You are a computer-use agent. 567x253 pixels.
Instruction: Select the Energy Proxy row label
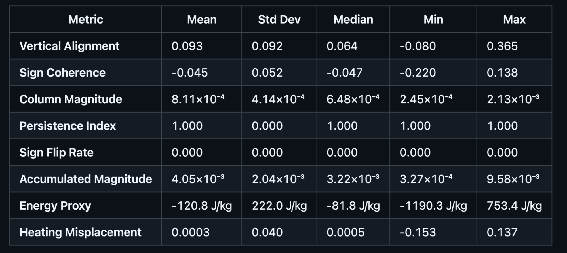point(55,206)
